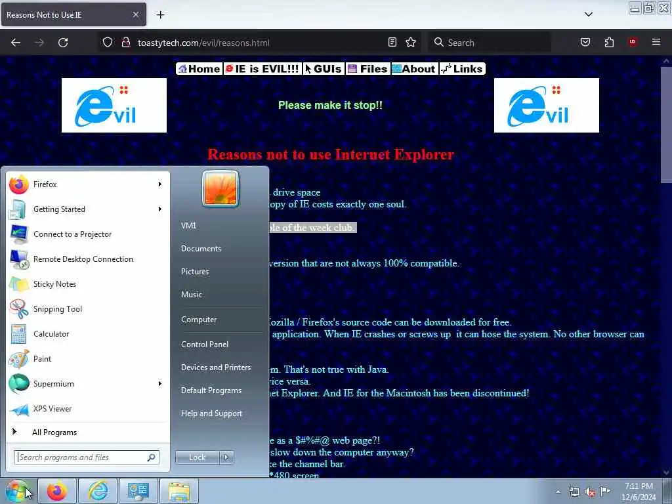Image resolution: width=672 pixels, height=504 pixels.
Task: Open IE is EVIL!!! nav link
Action: coord(262,68)
